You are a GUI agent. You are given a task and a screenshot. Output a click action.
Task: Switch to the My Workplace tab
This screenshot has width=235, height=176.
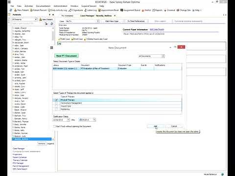click(67, 16)
